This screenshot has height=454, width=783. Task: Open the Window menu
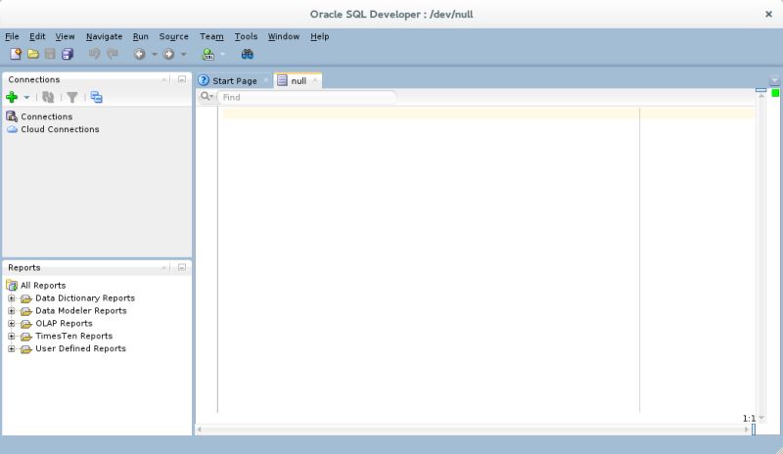[283, 36]
